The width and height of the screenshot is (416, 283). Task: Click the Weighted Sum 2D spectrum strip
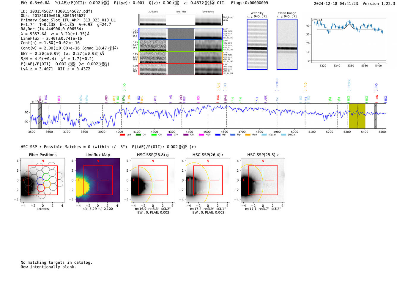point(181,20)
